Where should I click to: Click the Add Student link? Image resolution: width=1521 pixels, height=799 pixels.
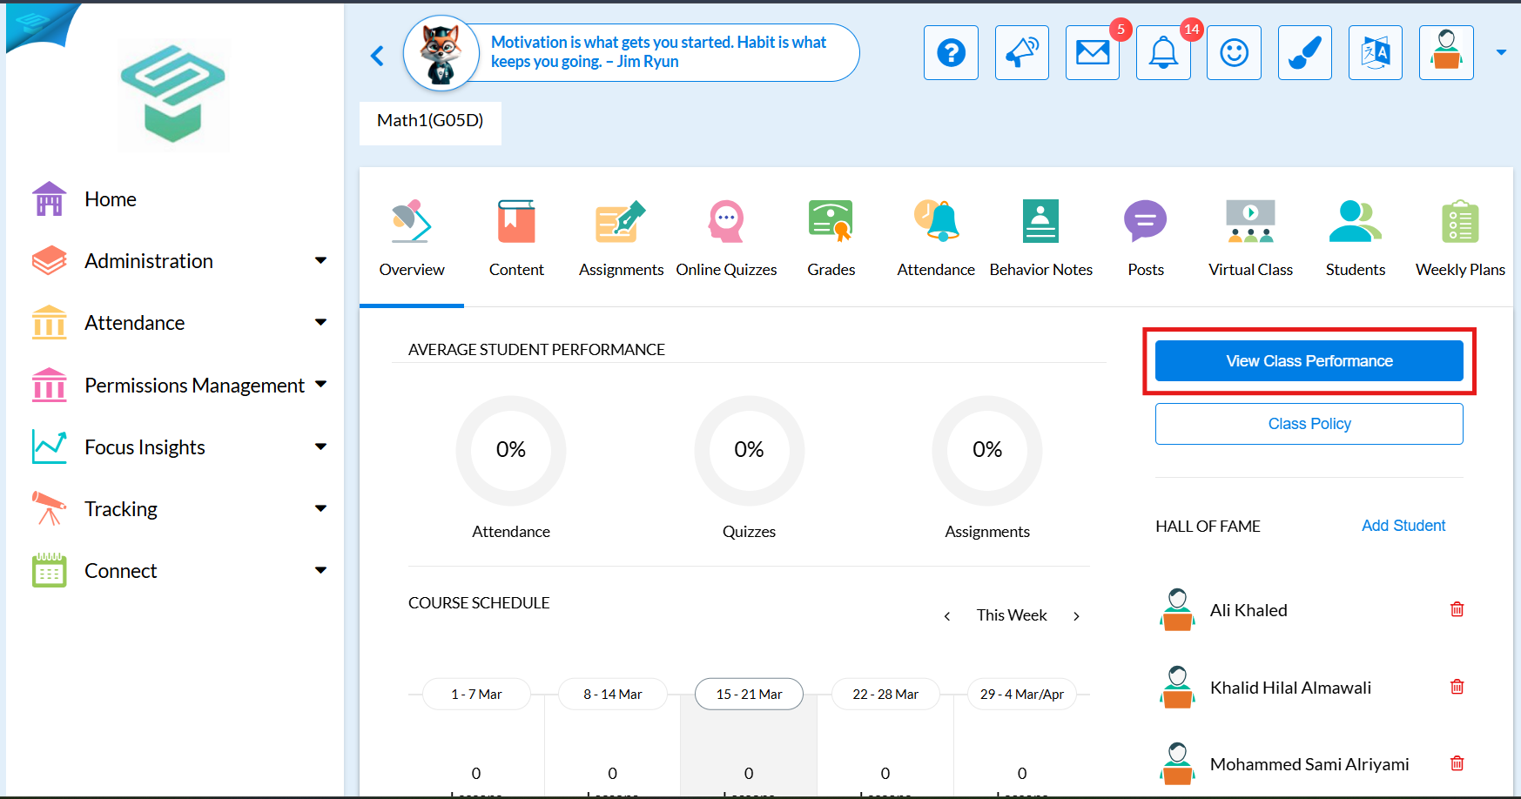[1403, 526]
